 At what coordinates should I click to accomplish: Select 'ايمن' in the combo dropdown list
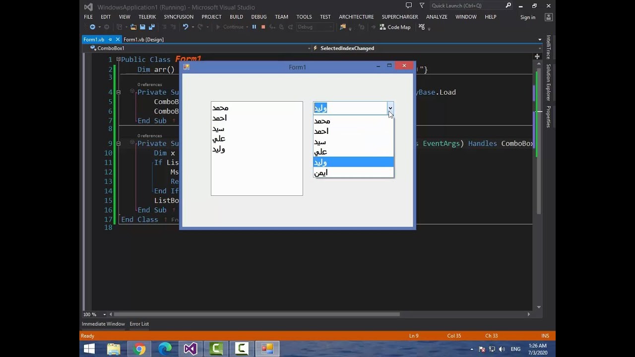(x=353, y=173)
